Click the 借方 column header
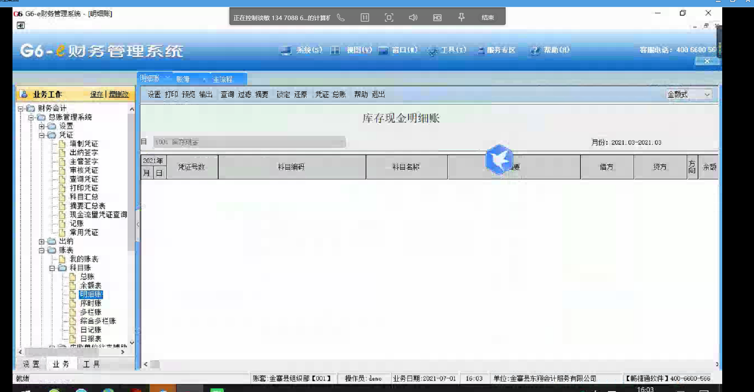This screenshot has height=392, width=754. point(607,167)
